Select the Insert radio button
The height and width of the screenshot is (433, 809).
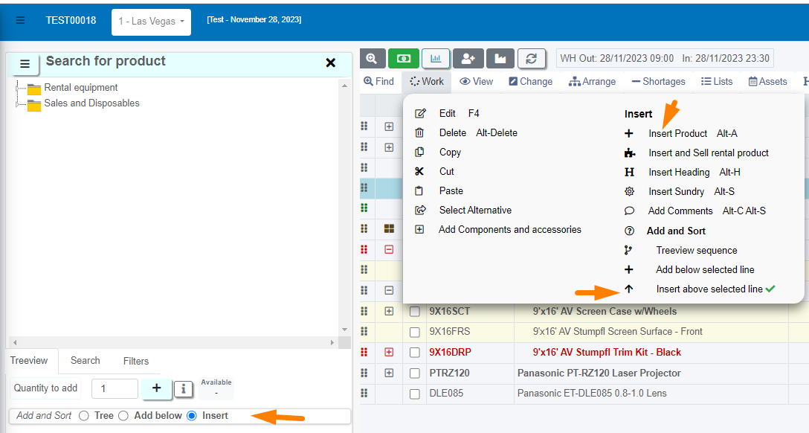point(191,416)
